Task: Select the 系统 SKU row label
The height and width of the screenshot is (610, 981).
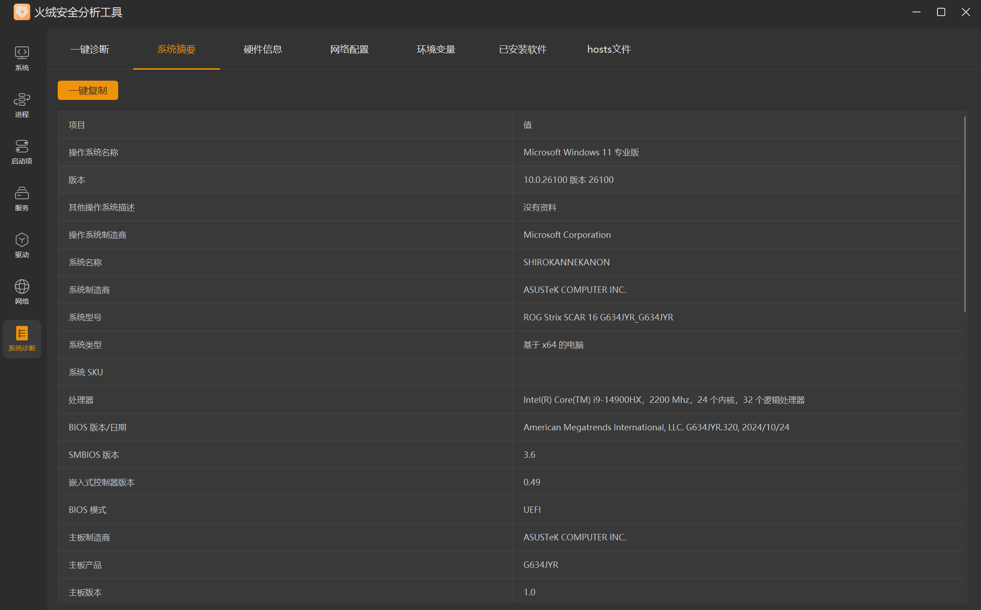Action: point(86,372)
